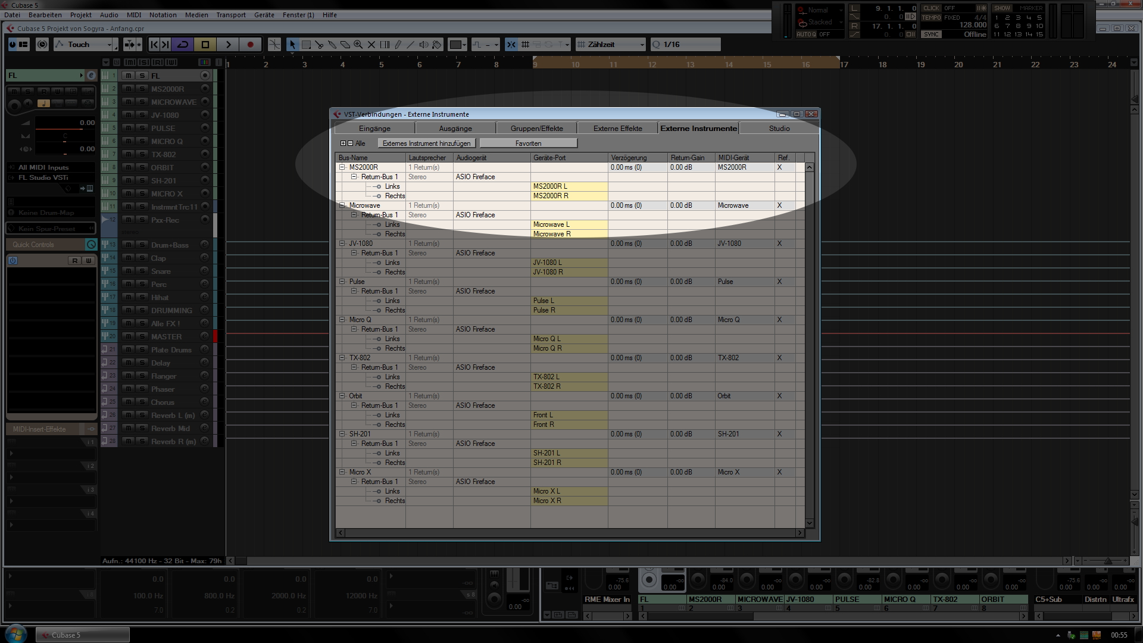
Task: Collapse the TX-802 bus row
Action: (x=342, y=358)
